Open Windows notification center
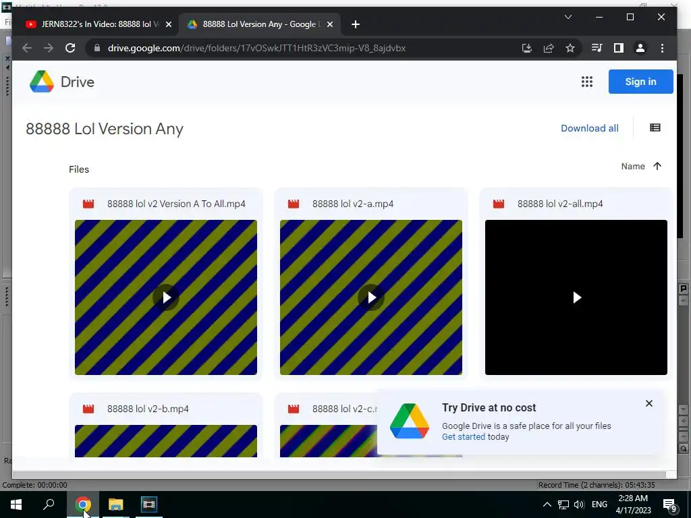 (x=670, y=505)
